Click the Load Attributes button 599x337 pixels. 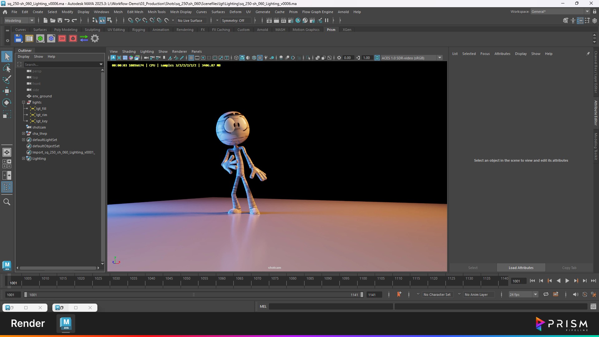[x=521, y=268]
